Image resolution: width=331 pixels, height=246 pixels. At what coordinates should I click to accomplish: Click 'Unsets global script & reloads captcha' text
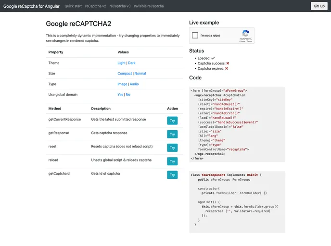pyautogui.click(x=121, y=160)
